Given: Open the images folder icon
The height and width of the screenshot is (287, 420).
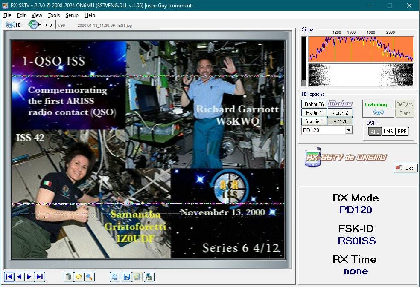Looking at the screenshot, I should point(79,277).
